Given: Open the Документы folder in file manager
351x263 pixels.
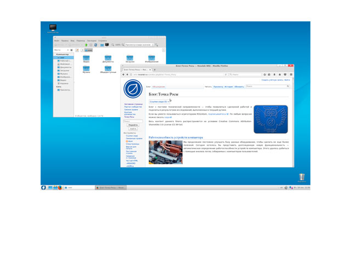Looking at the screenshot, I should [108, 58].
